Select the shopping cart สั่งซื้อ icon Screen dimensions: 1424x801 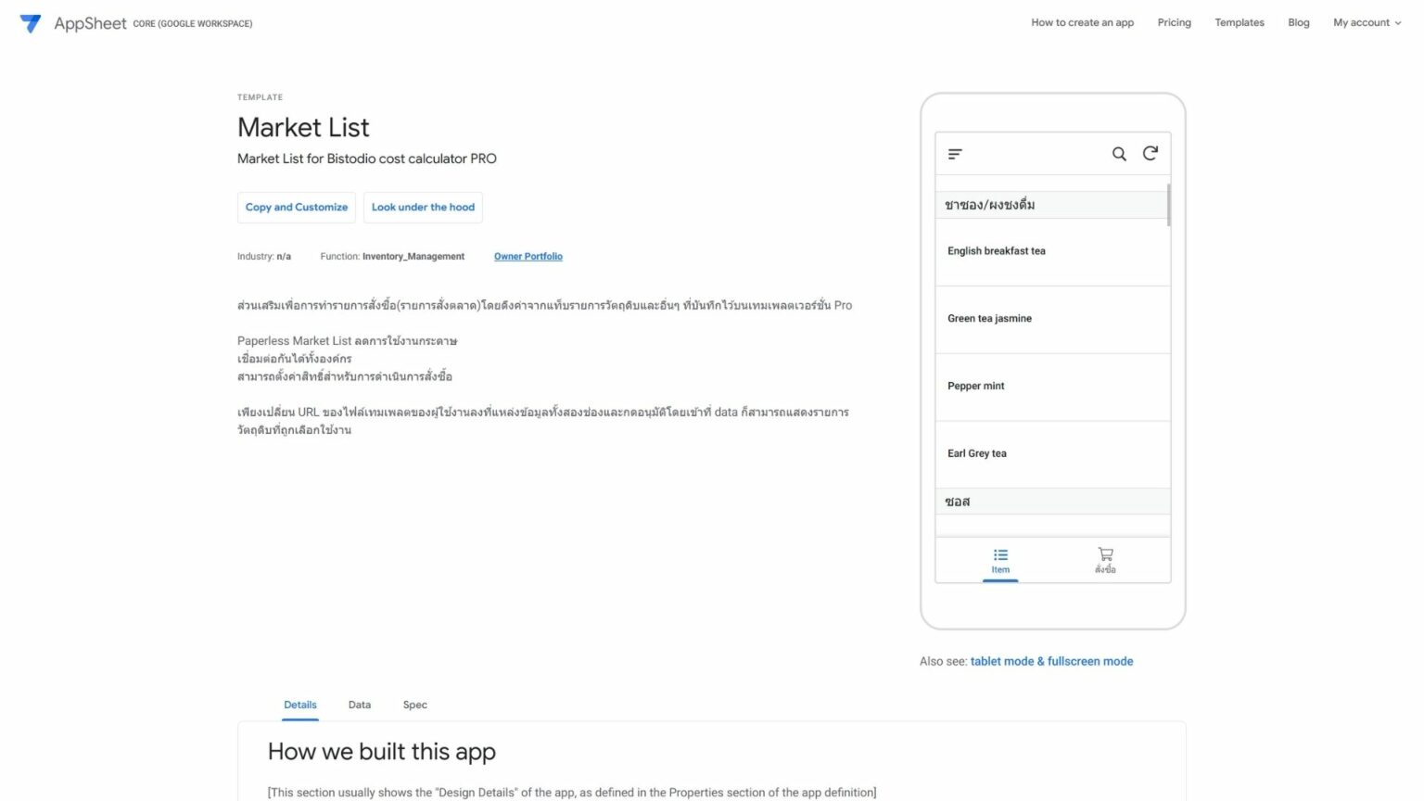coord(1105,559)
